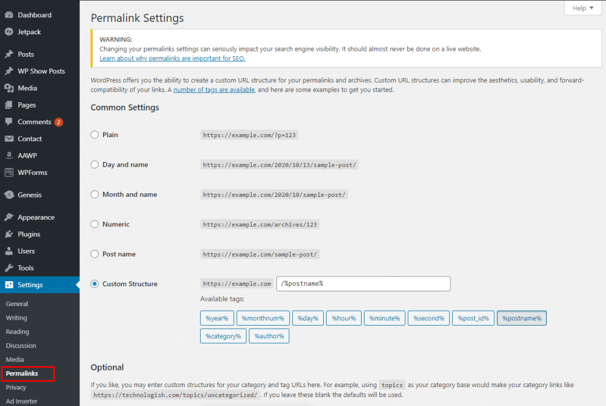606x406 pixels.
Task: Click the Contact envelope icon
Action: [x=9, y=139]
